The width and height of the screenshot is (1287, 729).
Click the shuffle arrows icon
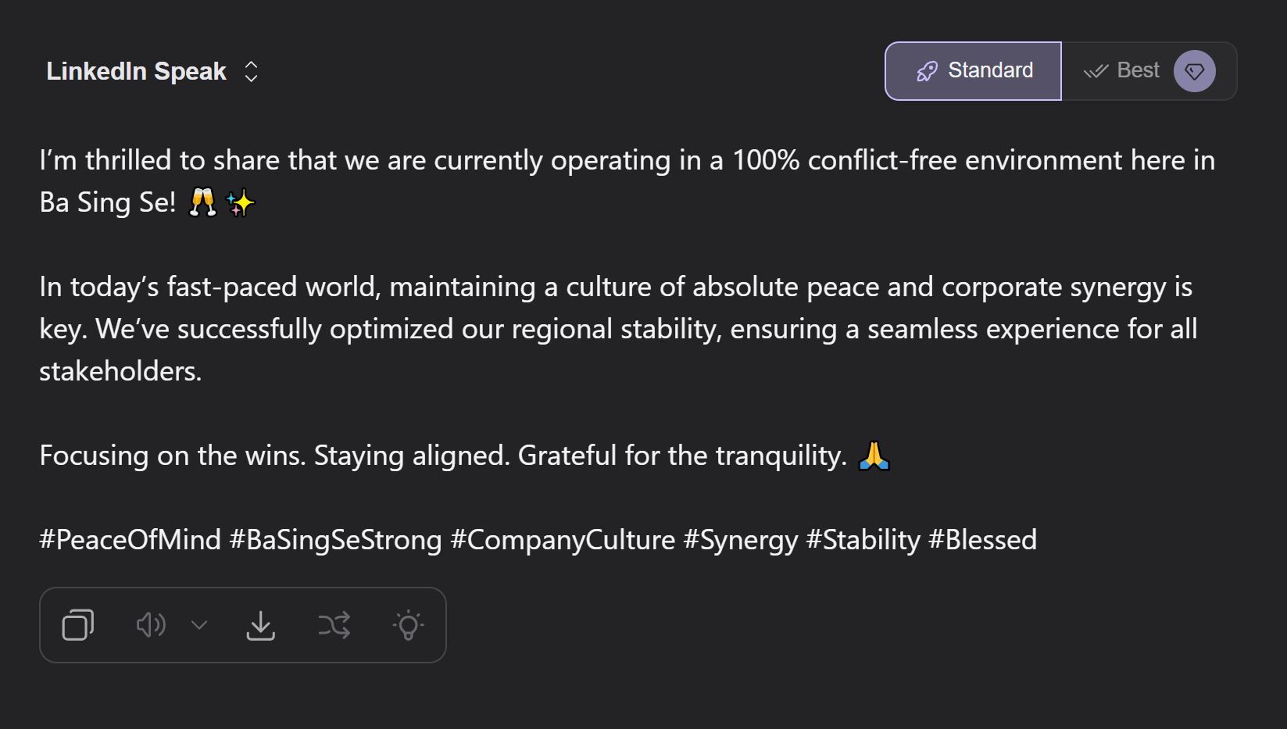tap(334, 625)
